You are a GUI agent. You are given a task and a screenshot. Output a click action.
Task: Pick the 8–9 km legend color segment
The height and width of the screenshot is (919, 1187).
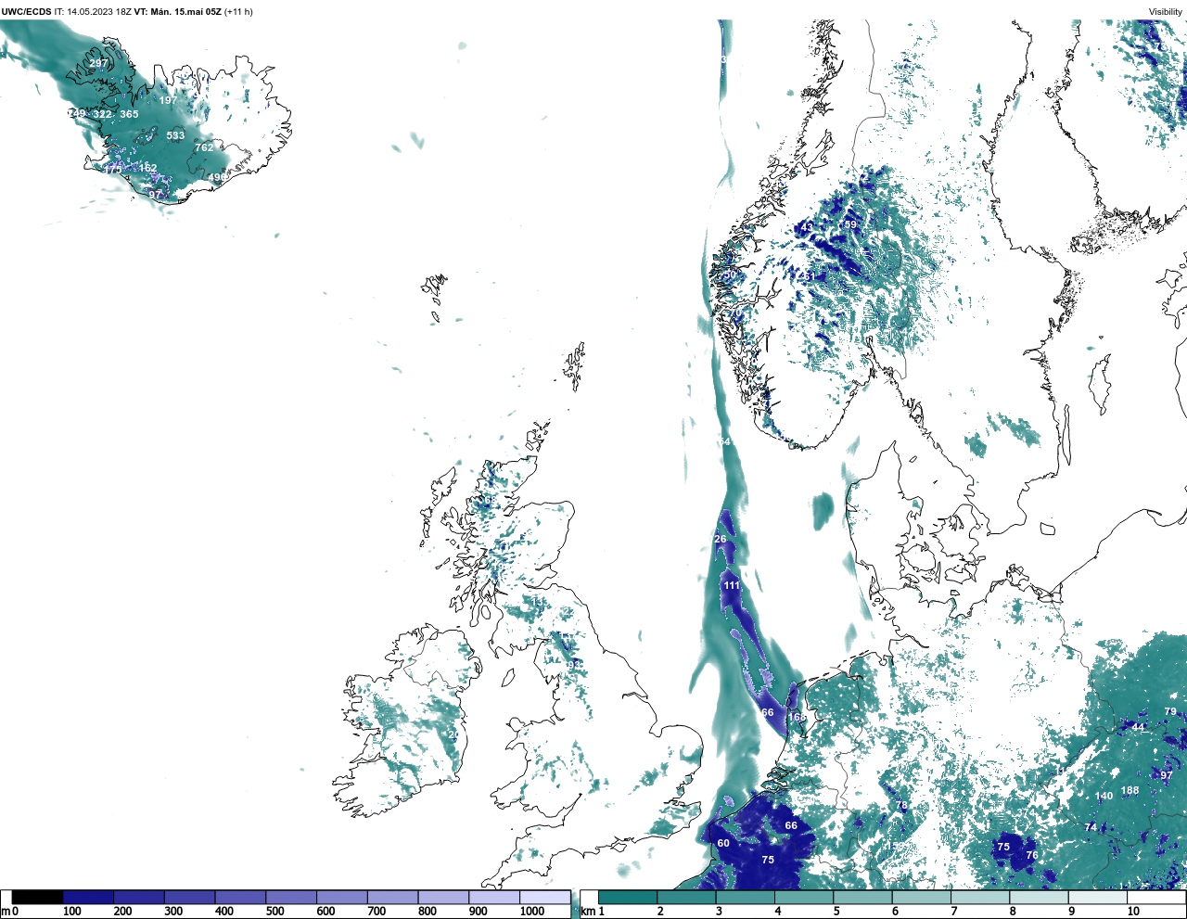click(x=1039, y=897)
